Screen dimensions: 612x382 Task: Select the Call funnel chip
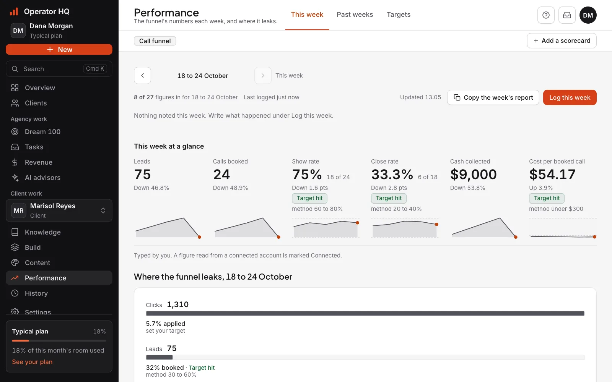pos(155,41)
